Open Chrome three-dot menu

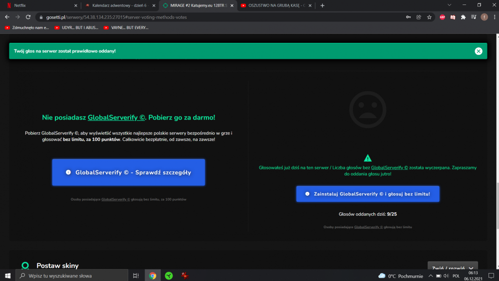point(494,17)
